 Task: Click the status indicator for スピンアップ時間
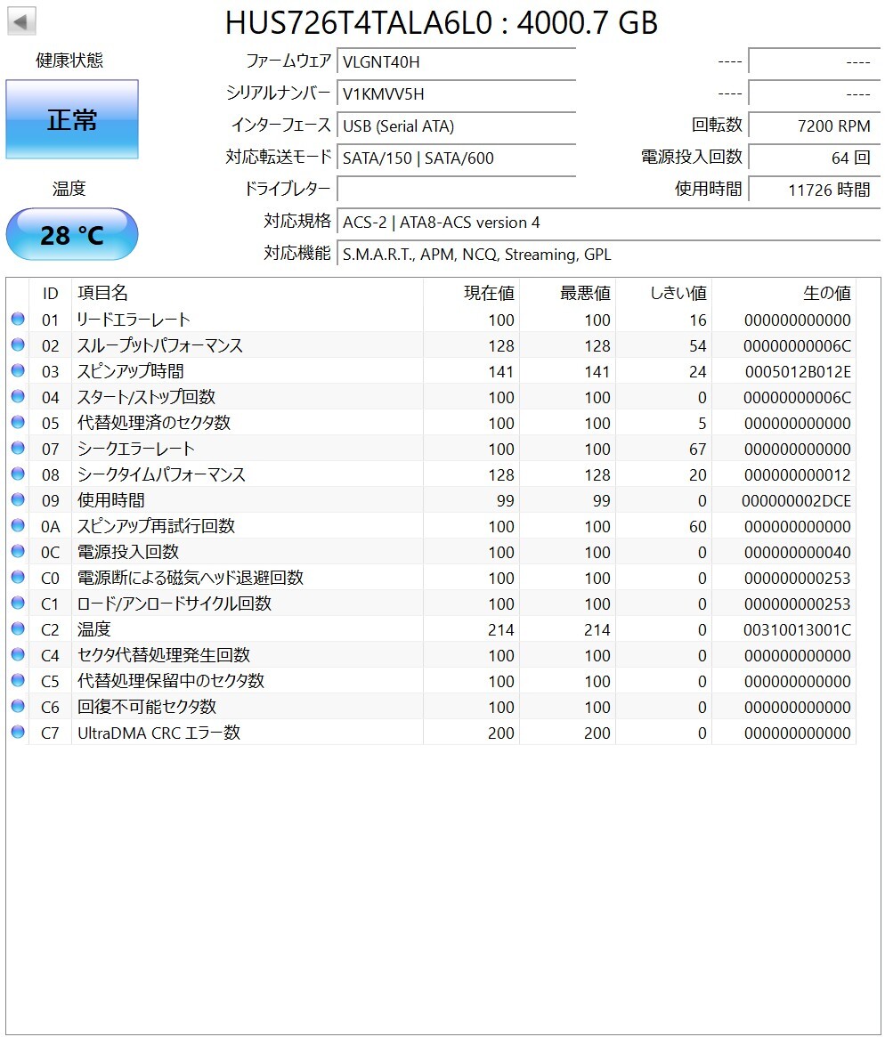(x=19, y=371)
